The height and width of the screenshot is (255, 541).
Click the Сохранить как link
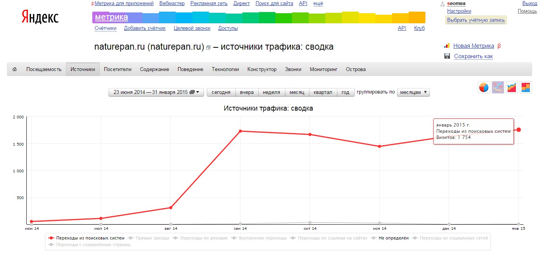[x=474, y=56]
